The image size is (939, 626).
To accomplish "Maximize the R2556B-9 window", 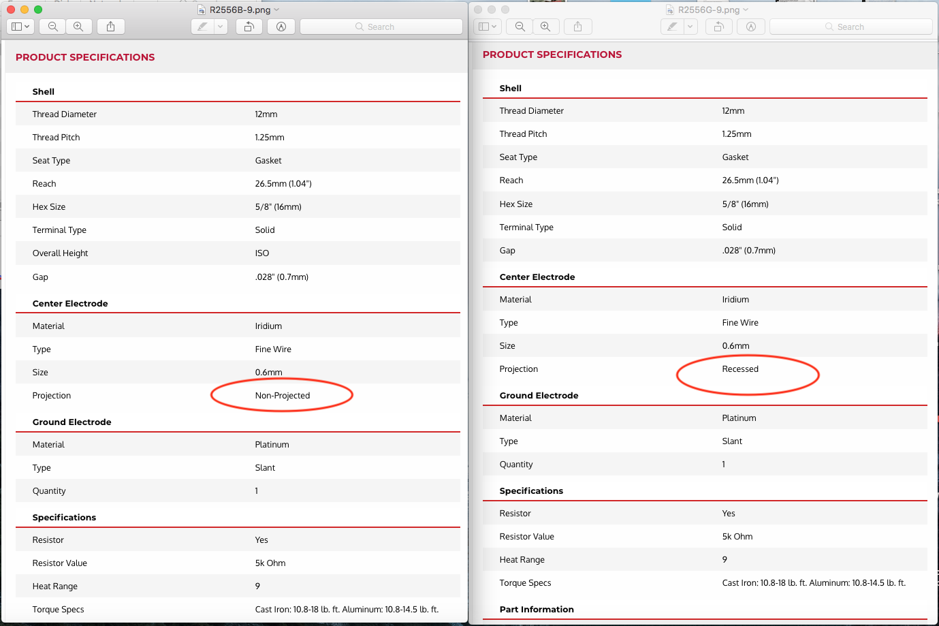I will coord(38,10).
